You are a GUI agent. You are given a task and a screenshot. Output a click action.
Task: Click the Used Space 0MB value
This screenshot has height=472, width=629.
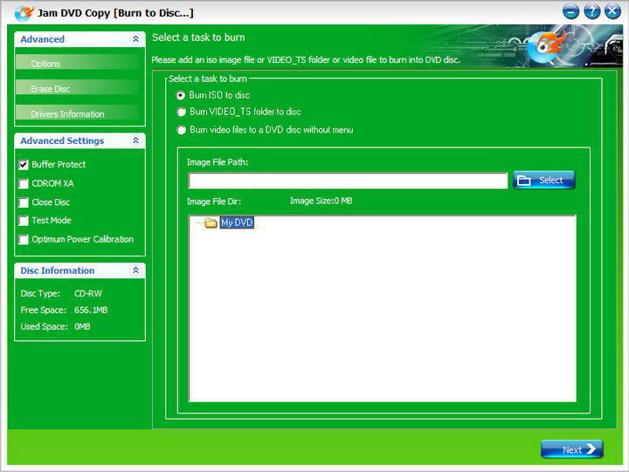coord(82,326)
